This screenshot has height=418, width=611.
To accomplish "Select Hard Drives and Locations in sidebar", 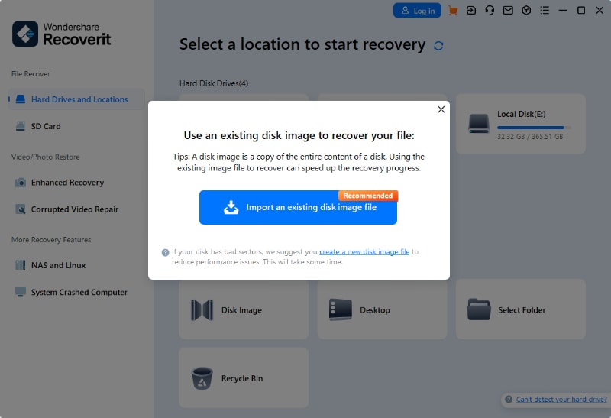I will [x=76, y=99].
